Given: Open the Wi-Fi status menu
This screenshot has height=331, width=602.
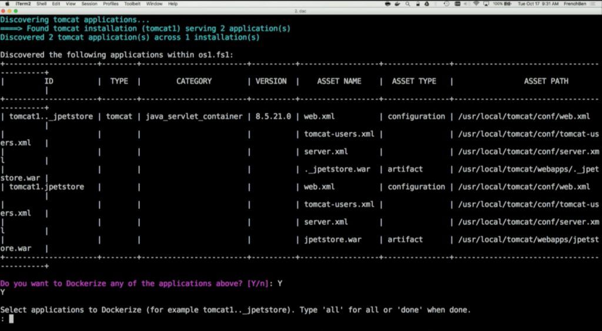Looking at the screenshot, I should (476, 4).
